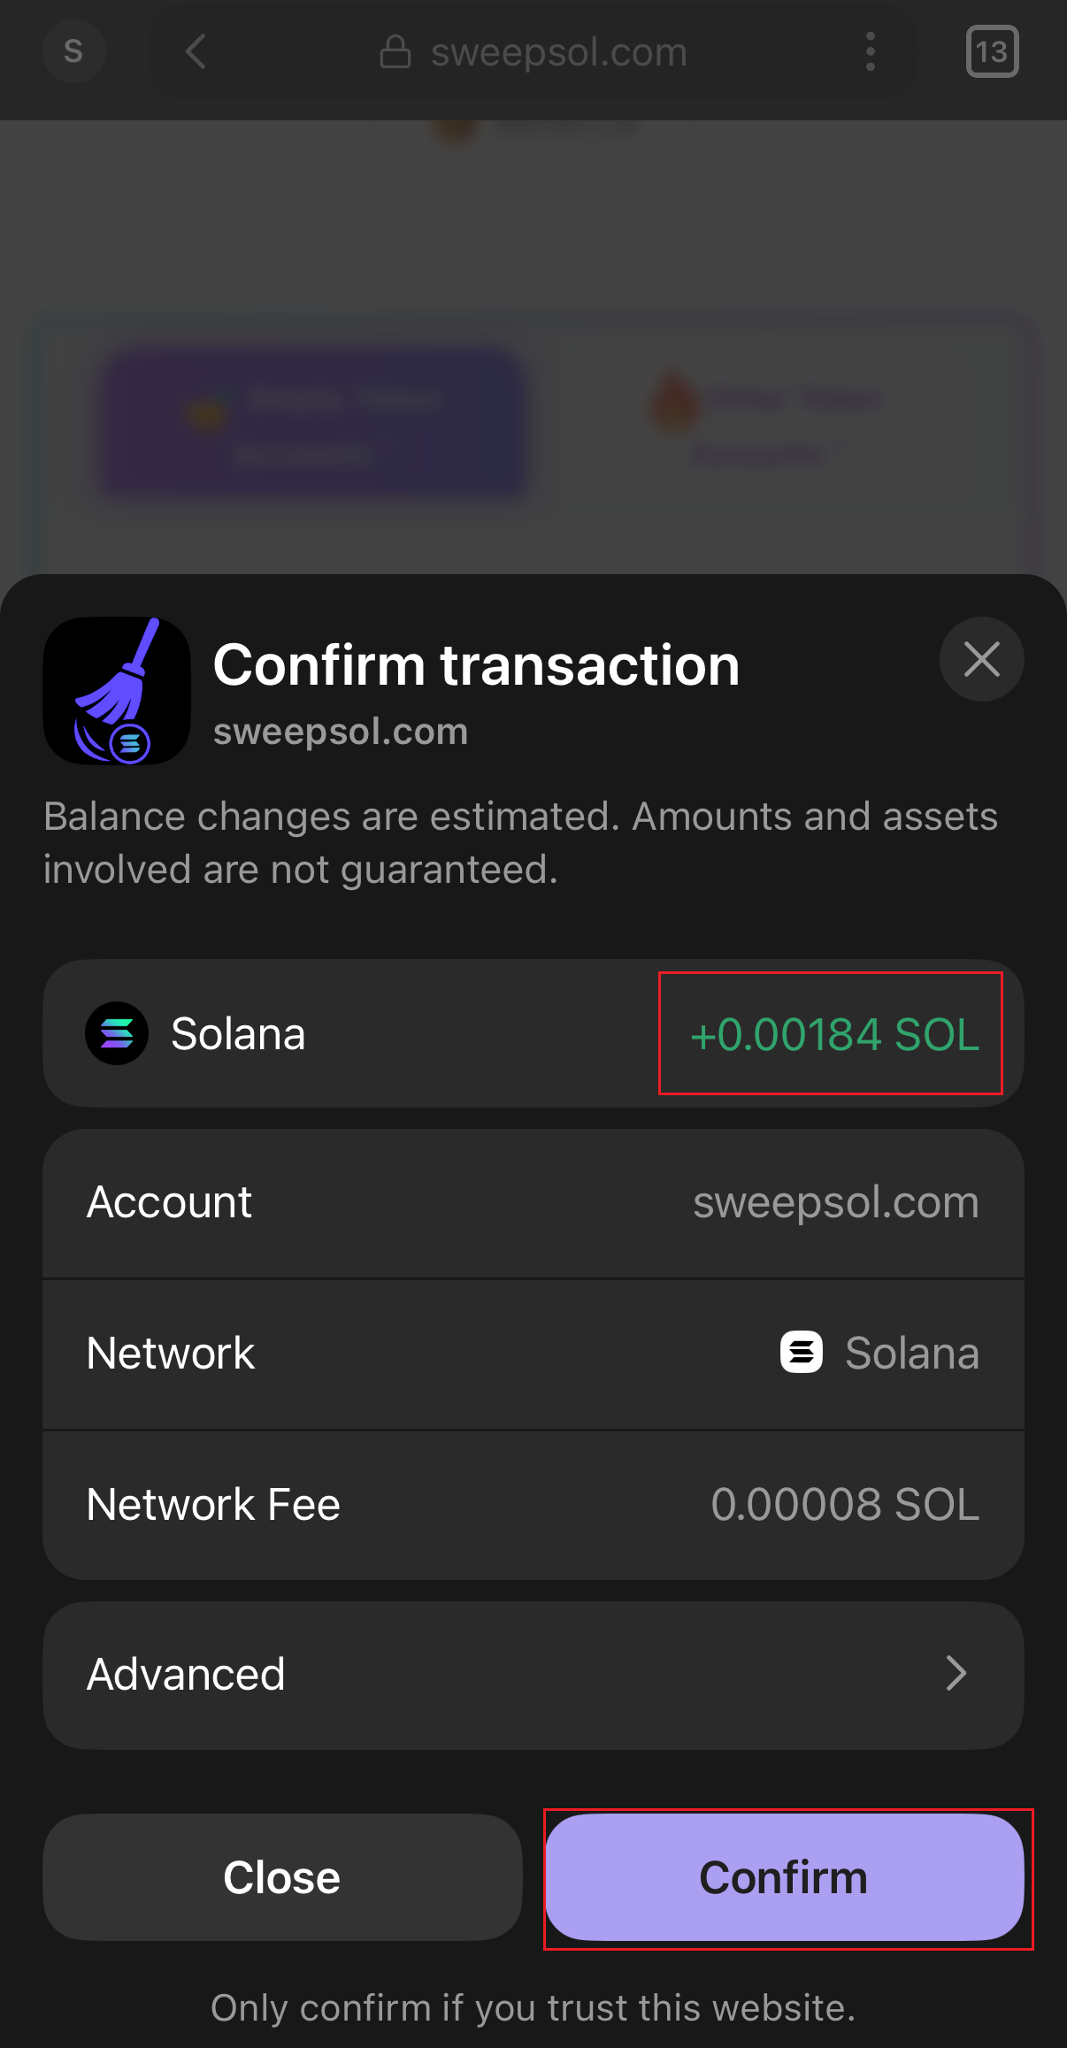Tap the padlock in the address bar

tap(395, 52)
